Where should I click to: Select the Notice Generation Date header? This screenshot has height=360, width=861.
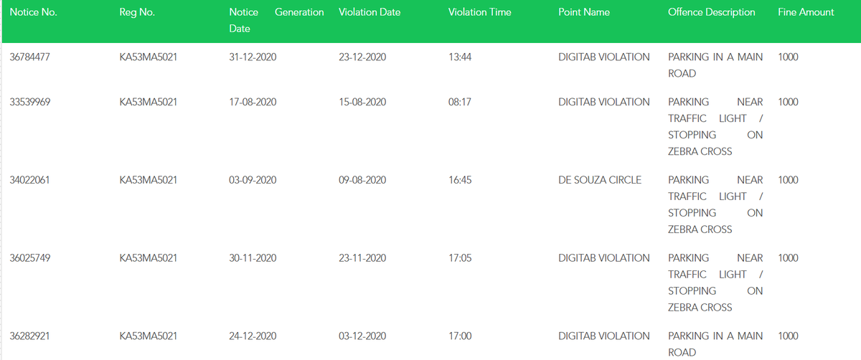click(x=276, y=20)
